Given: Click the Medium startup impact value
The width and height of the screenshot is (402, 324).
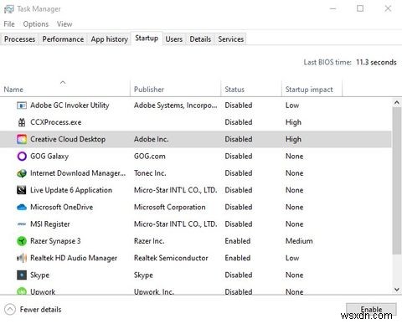Looking at the screenshot, I should (299, 241).
